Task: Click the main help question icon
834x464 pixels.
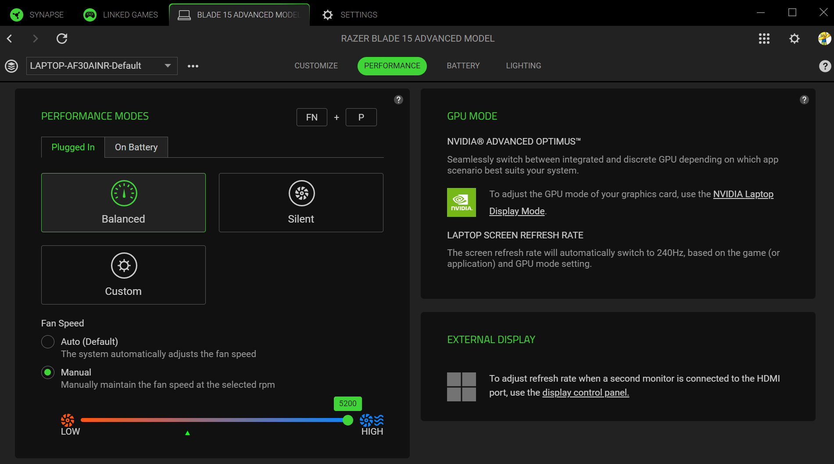Action: click(825, 66)
